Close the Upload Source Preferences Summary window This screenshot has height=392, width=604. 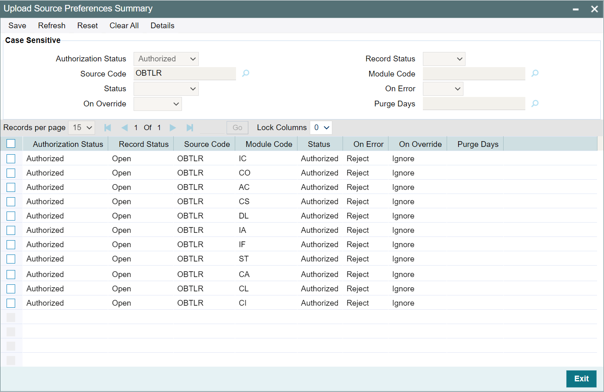[x=594, y=9]
